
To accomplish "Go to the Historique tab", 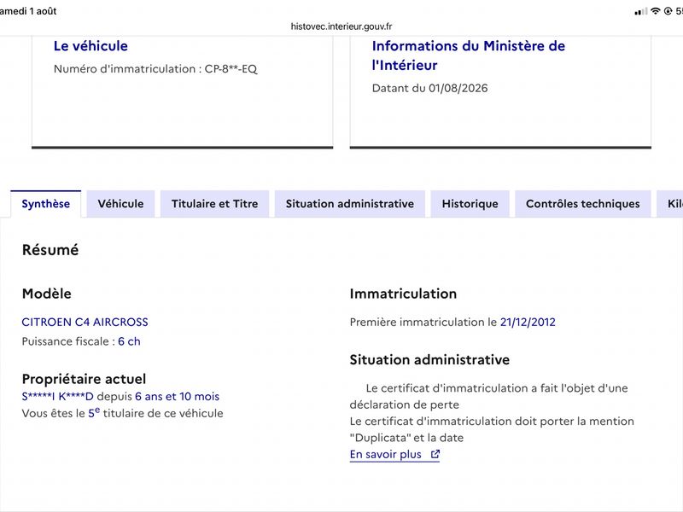I will (x=470, y=204).
